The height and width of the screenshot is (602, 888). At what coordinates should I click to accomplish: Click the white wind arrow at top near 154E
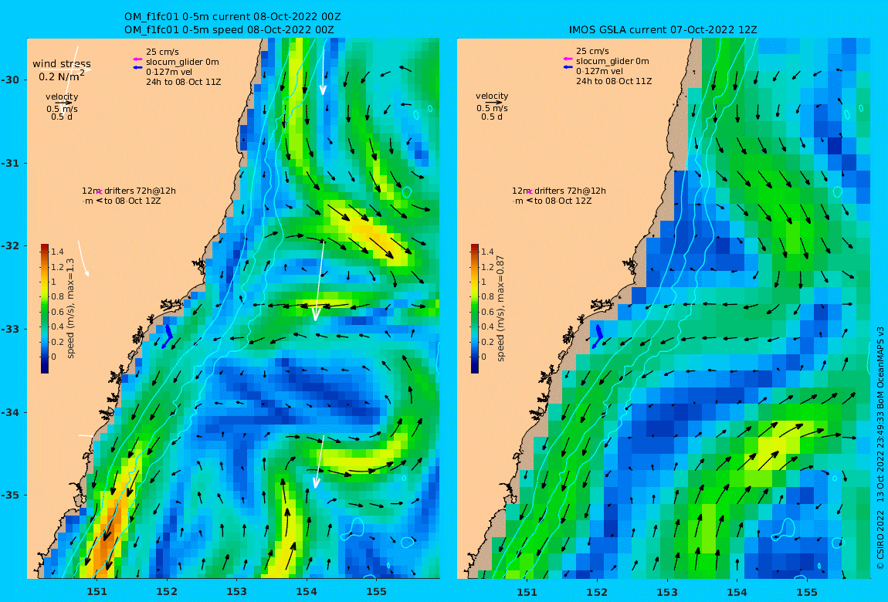(x=324, y=67)
